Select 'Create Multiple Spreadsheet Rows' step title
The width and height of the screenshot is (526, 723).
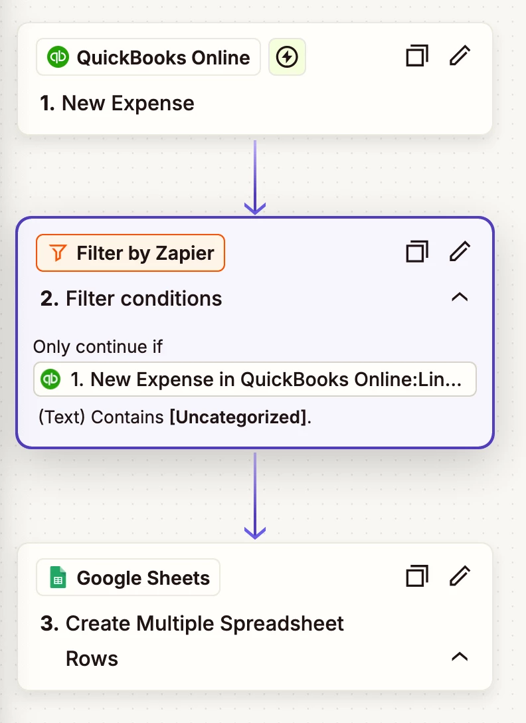[192, 641]
